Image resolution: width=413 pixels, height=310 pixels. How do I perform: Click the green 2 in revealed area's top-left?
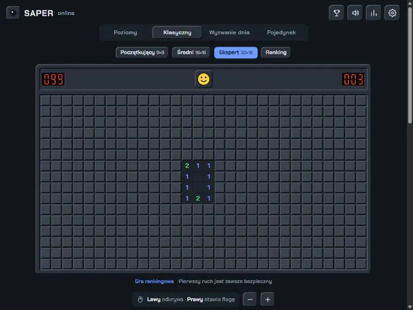coord(187,166)
